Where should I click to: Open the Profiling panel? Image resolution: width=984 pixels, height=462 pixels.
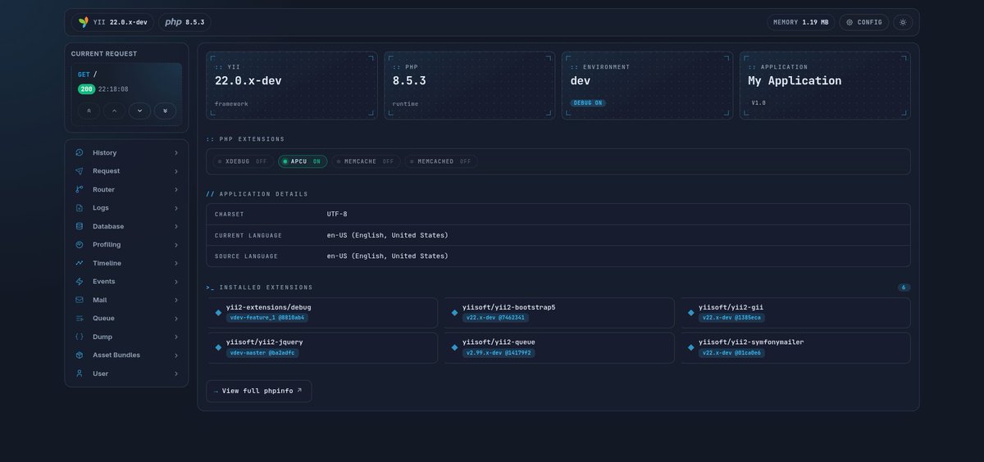tap(126, 245)
